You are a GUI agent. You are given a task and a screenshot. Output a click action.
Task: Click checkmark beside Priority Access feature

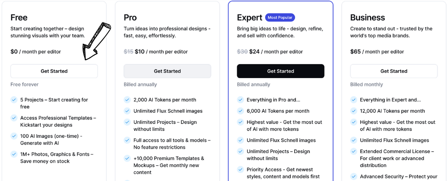[241, 169]
